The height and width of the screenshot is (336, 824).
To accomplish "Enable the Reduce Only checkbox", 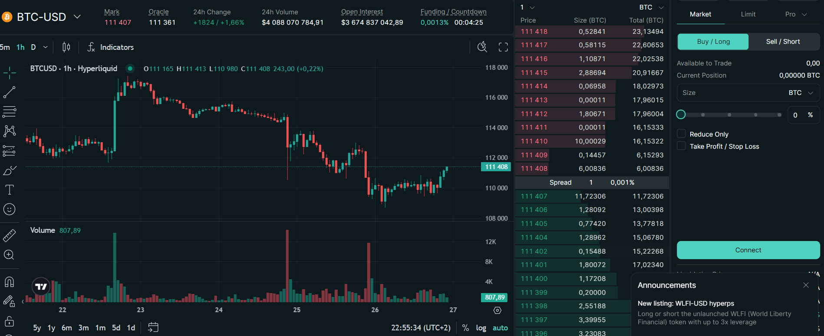I will [682, 134].
